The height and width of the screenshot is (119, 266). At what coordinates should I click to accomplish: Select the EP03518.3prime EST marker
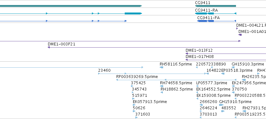coord(223,74)
